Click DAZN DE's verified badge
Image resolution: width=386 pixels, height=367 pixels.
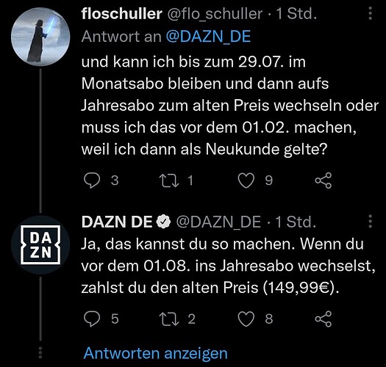164,222
